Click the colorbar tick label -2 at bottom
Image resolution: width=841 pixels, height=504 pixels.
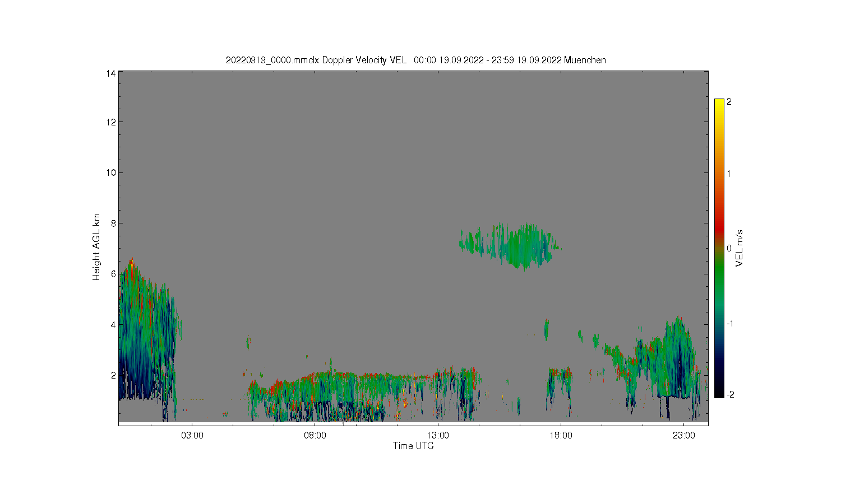click(730, 395)
